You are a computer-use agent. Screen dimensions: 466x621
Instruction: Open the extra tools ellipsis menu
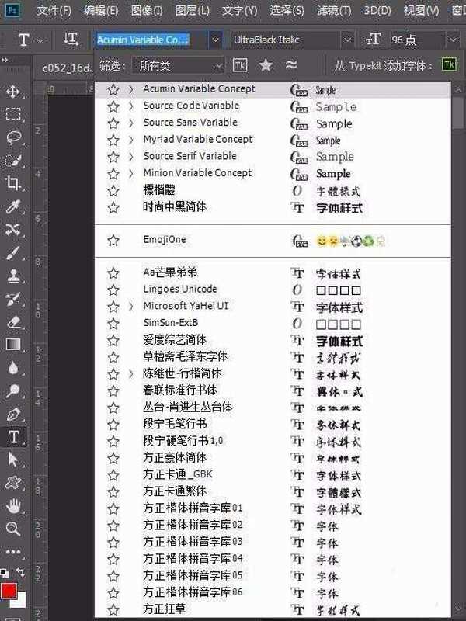13,552
